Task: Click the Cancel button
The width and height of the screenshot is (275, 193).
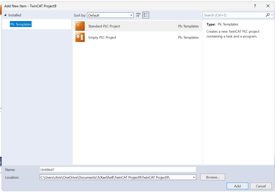Action: [261, 186]
